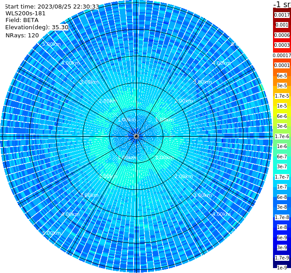
Task: Click the "3e-5" color bar label
Action: (x=282, y=85)
